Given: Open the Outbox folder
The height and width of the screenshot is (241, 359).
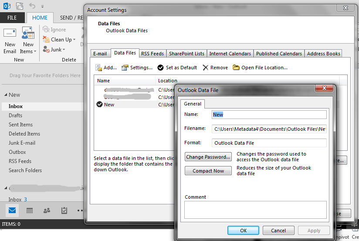Looking at the screenshot, I should click(17, 152).
